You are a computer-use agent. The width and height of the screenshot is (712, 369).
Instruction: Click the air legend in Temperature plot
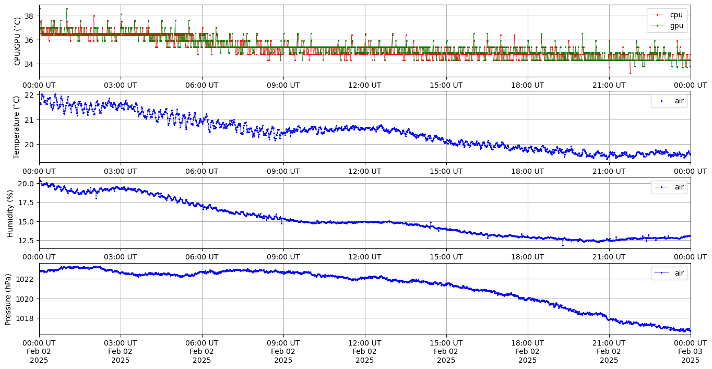pyautogui.click(x=669, y=101)
